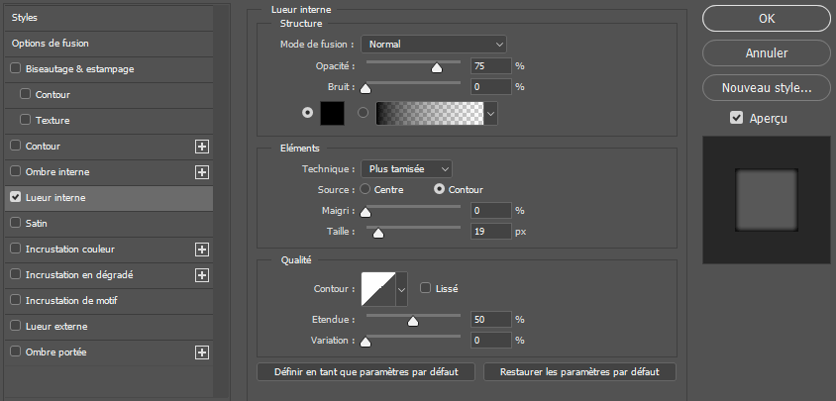
Task: Click plus icon next to Incrustation en dégradé
Action: point(202,275)
